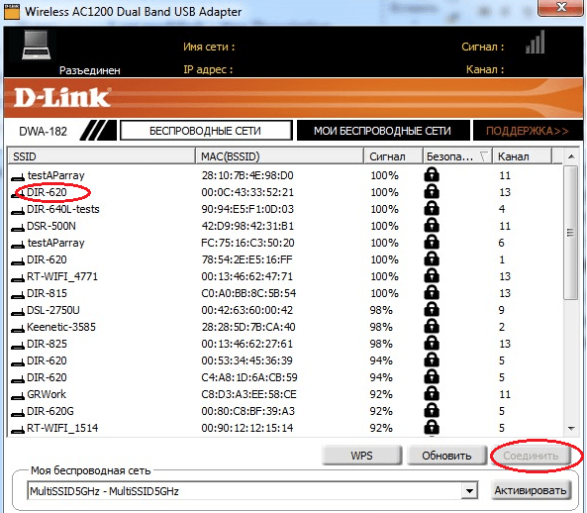Screen dimensions: 587x513
Task: Click the signal strength bars icon
Action: 535,42
